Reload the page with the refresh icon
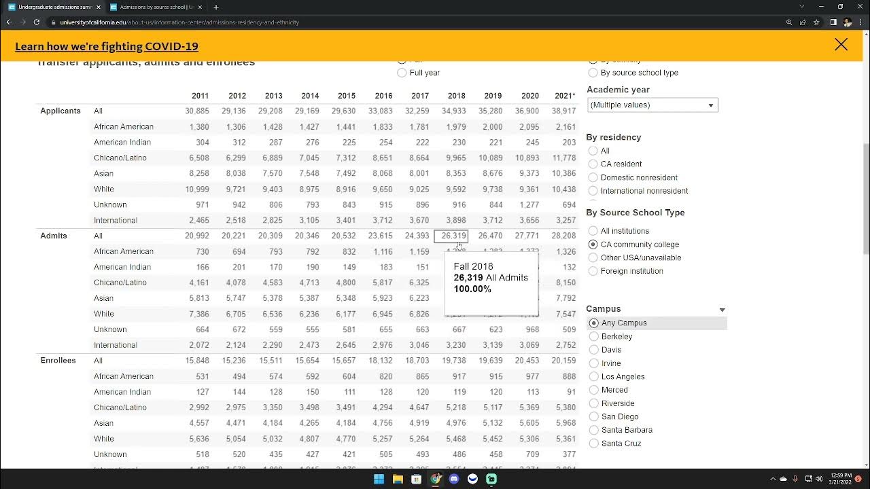870x489 pixels. [38, 22]
